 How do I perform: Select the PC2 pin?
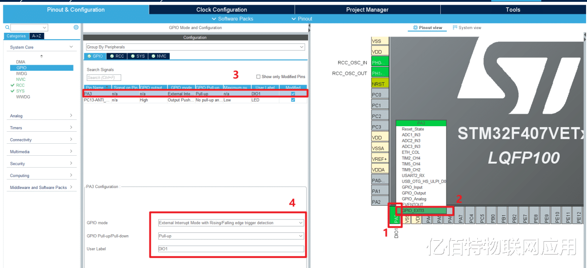point(380,116)
